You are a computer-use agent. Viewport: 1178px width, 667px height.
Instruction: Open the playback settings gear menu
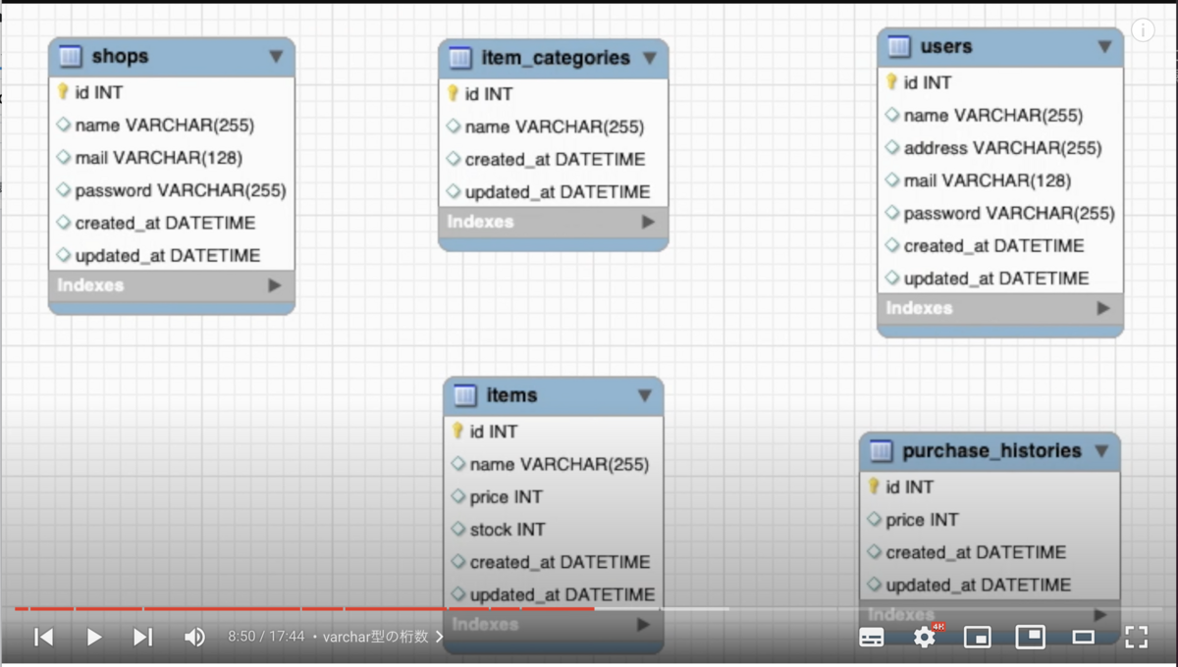924,637
